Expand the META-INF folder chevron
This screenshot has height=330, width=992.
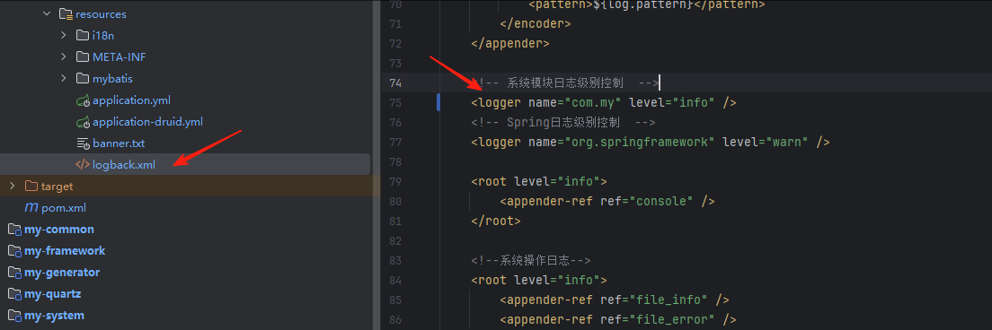[64, 56]
